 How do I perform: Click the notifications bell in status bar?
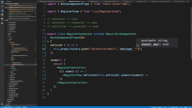[190, 107]
